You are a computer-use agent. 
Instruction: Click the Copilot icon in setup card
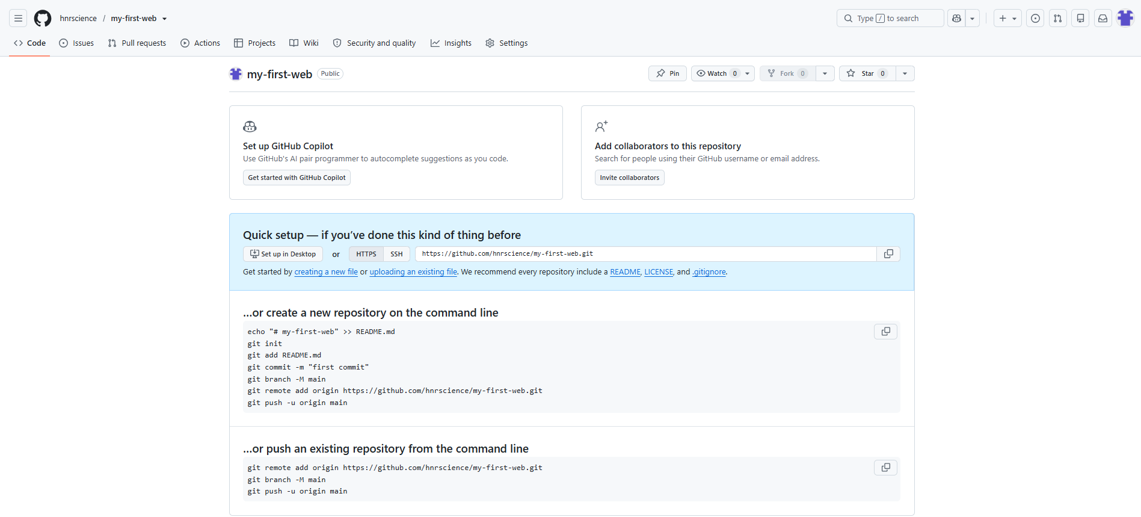250,126
